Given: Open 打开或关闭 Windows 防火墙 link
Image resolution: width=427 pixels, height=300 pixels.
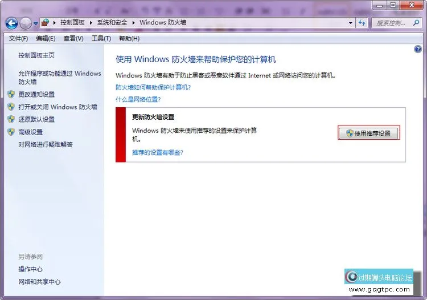Looking at the screenshot, I should tap(58, 107).
